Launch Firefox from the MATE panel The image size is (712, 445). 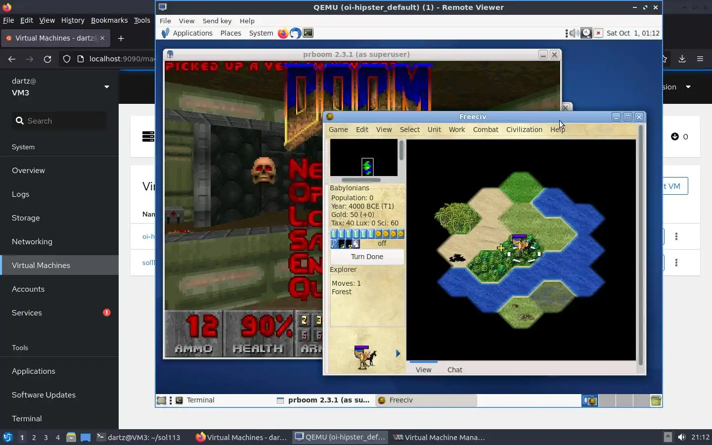283,33
